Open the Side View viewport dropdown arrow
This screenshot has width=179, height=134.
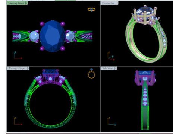point(116,68)
